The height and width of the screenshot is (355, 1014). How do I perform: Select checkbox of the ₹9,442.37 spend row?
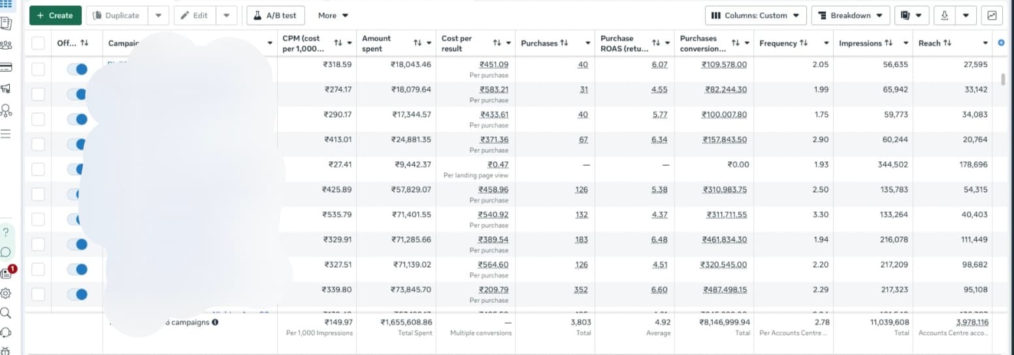pos(38,169)
